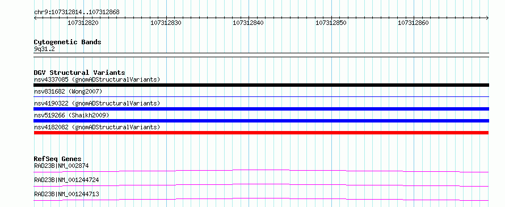This screenshot has height=207, width=505.
Task: Select the DGV Structural Variants track title
Action: (79, 73)
